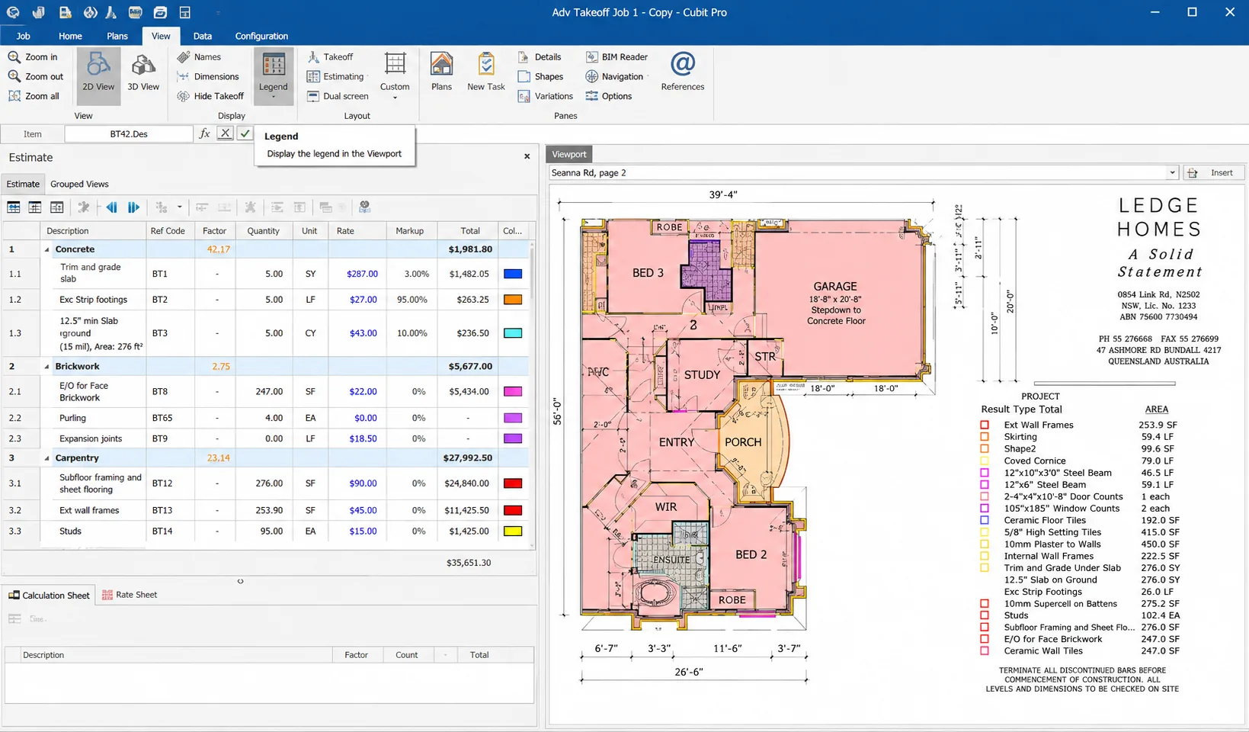Click the rate $287.00 for Trim and grade slab
This screenshot has height=732, width=1249.
(362, 274)
